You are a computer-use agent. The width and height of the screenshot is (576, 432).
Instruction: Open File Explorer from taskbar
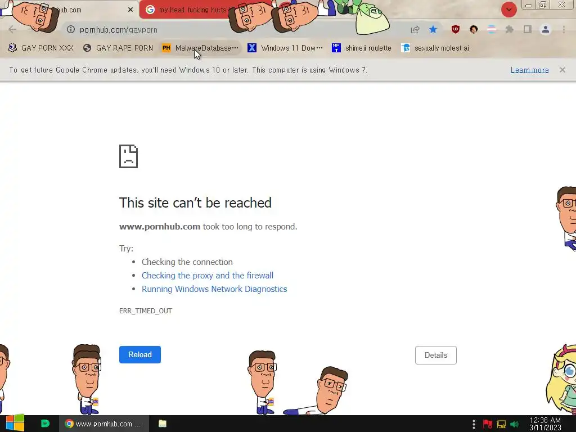(163, 424)
